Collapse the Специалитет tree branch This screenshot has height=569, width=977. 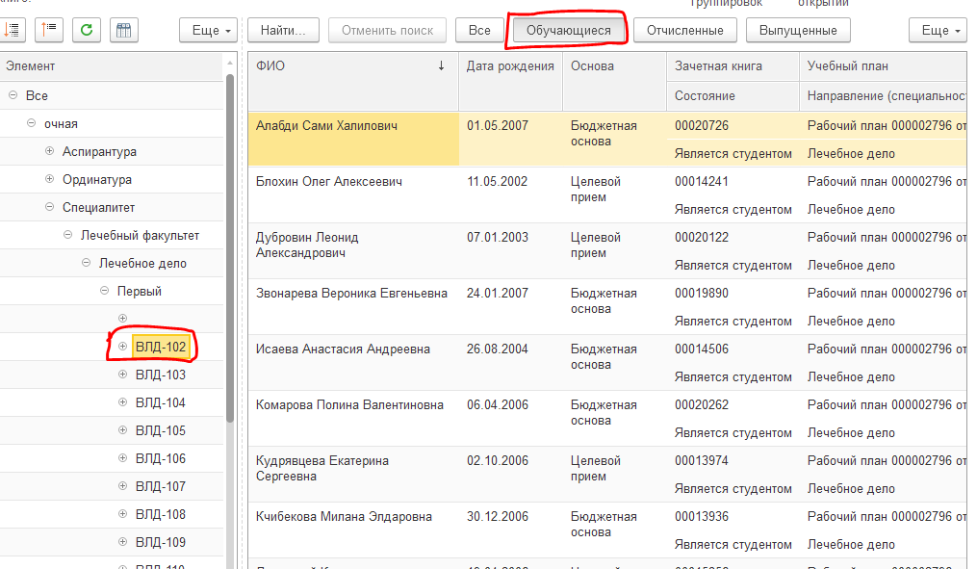point(50,208)
